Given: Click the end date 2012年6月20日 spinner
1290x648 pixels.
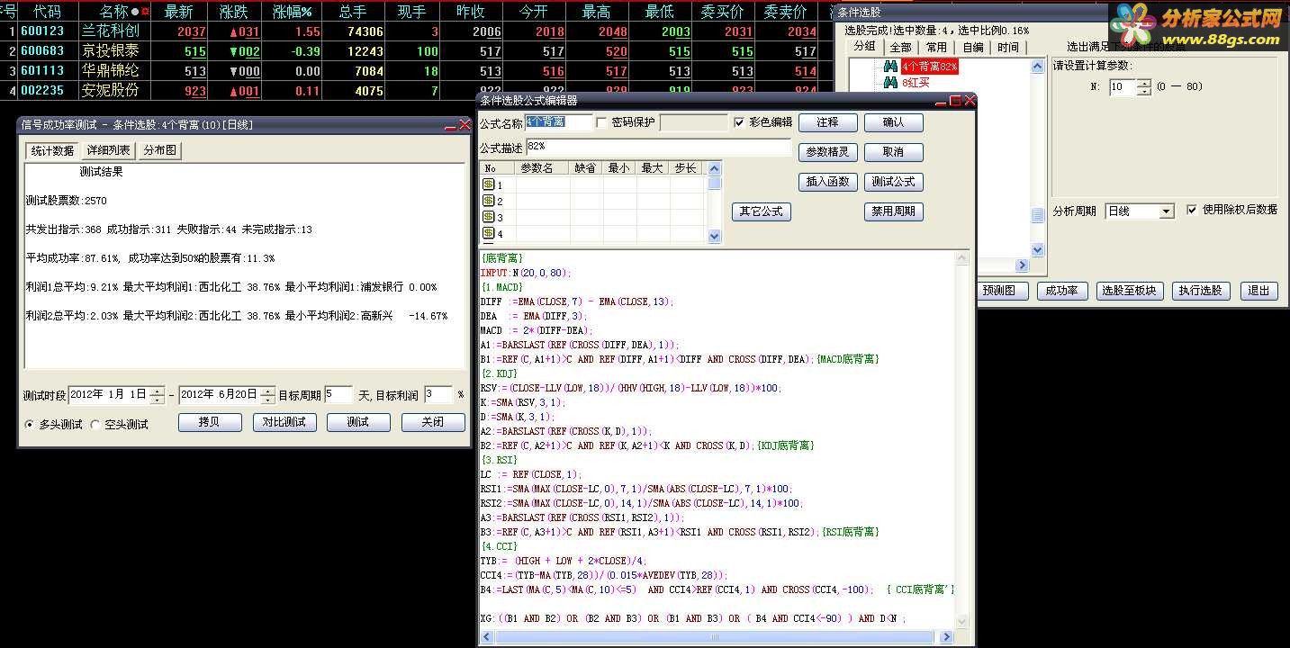Looking at the screenshot, I should (x=268, y=395).
